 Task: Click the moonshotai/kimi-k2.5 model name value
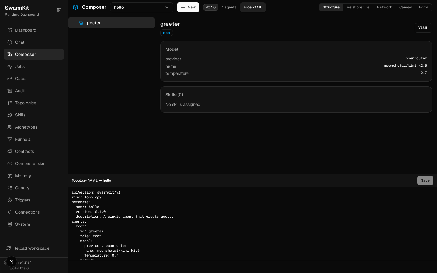(405, 66)
